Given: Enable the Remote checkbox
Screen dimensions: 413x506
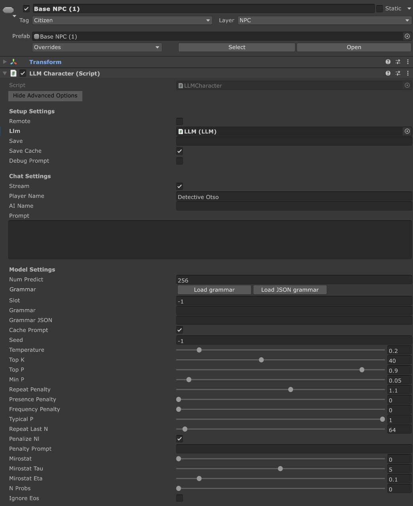Looking at the screenshot, I should click(179, 121).
